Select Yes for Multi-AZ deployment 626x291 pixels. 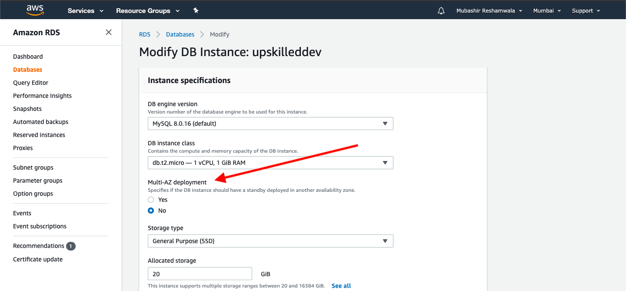(151, 200)
